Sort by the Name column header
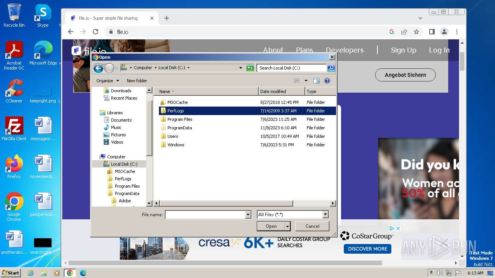Screen dimensions: 495x278 tap(207, 92)
